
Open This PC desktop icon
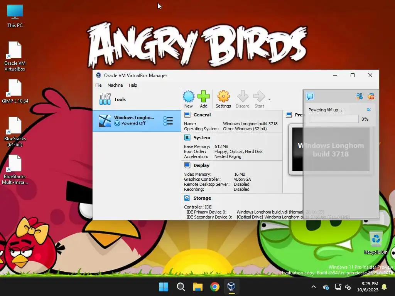[15, 15]
